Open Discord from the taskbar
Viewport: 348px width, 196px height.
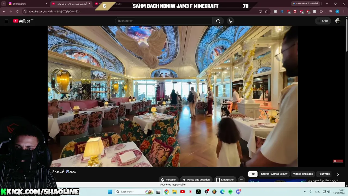pos(238,192)
